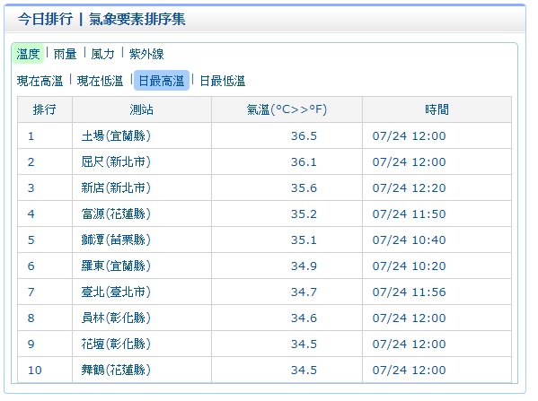This screenshot has height=401, width=538.
Task: Select 34.5 in the 花壇 row
Action: tap(304, 344)
